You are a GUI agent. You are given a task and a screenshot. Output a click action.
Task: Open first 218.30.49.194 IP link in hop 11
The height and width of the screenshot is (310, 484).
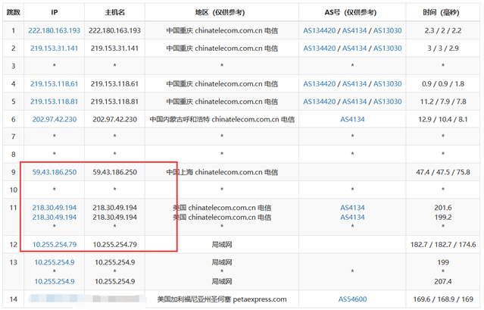tap(54, 207)
